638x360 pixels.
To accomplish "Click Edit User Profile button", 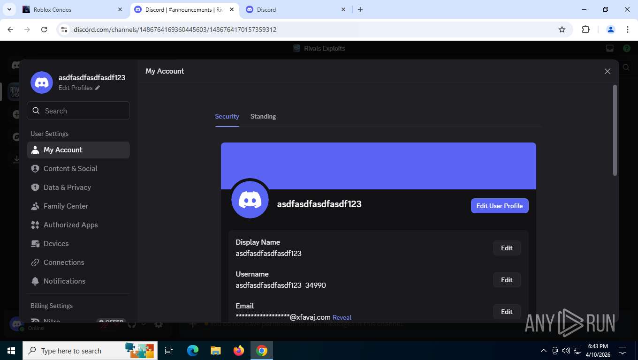I will click(500, 206).
